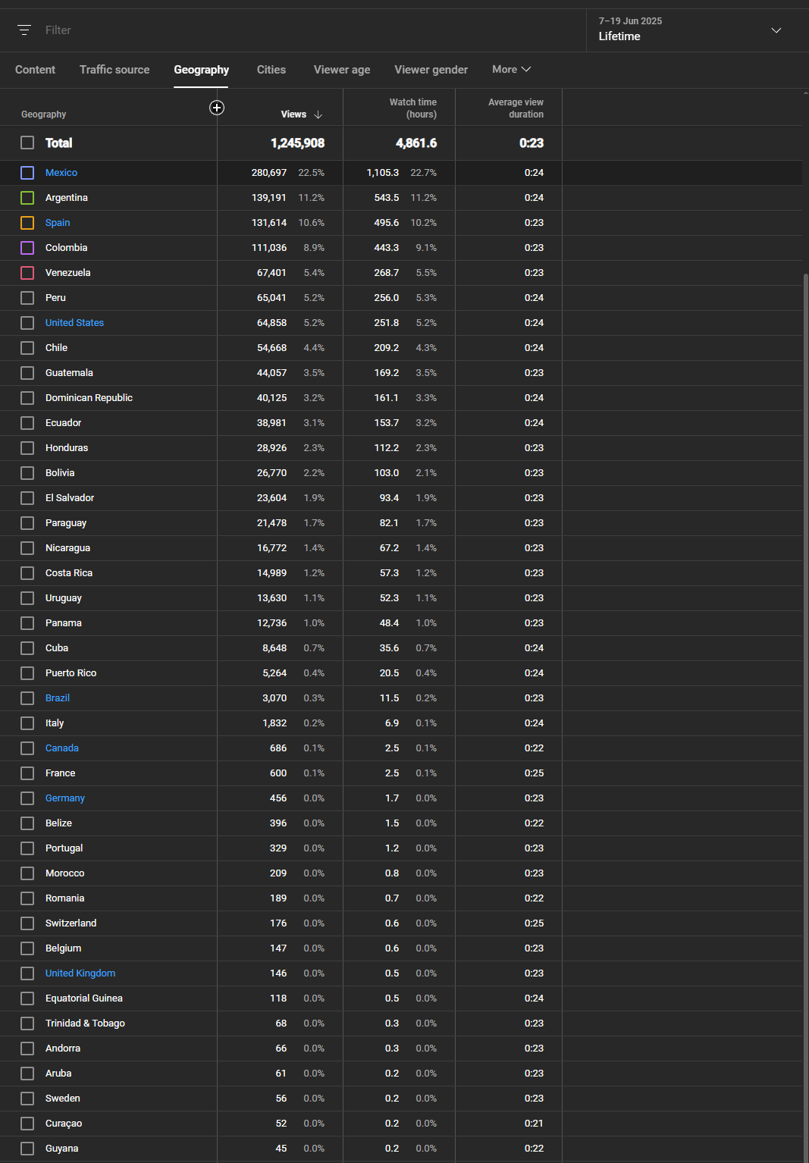Uncheck the blue Mexico checkbox
This screenshot has width=809, height=1163.
tap(27, 173)
